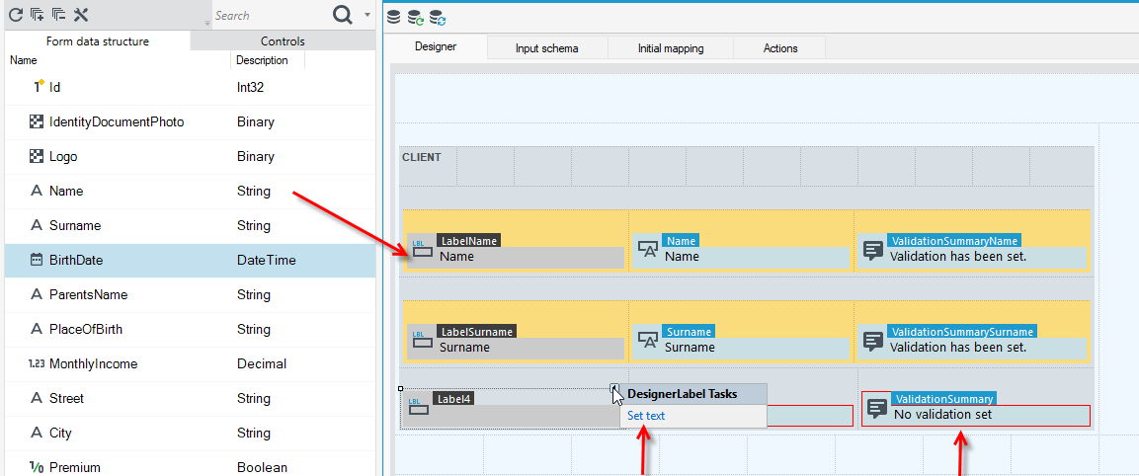Screen dimensions: 1139x476
Task: Click the database icon with green refresh arrow
Action: pos(416,18)
